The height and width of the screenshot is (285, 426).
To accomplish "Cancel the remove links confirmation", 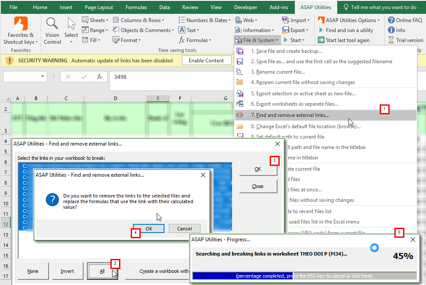I will point(184,229).
